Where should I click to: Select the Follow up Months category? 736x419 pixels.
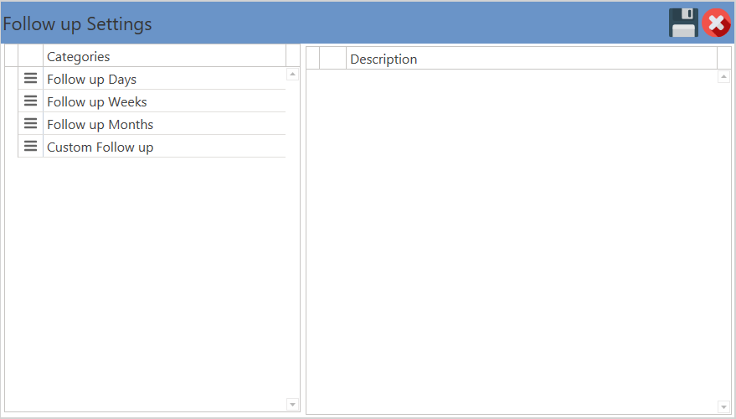[x=164, y=123]
